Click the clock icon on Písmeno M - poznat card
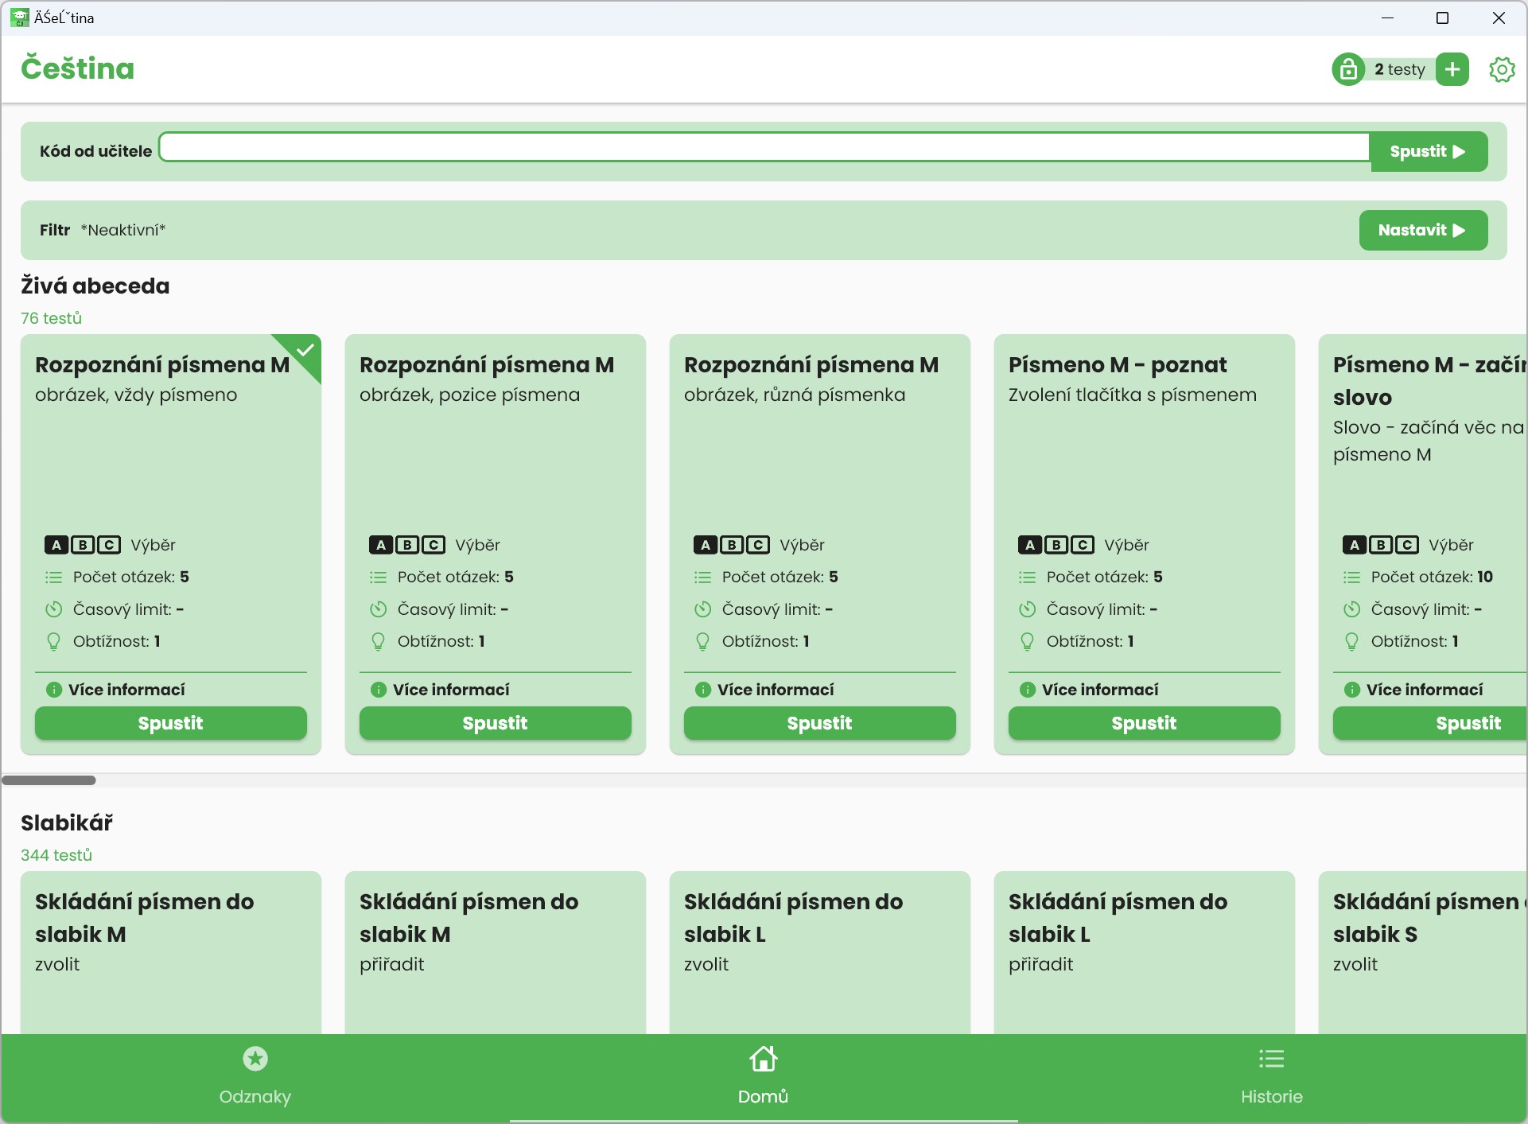Viewport: 1528px width, 1124px height. (x=1028, y=609)
